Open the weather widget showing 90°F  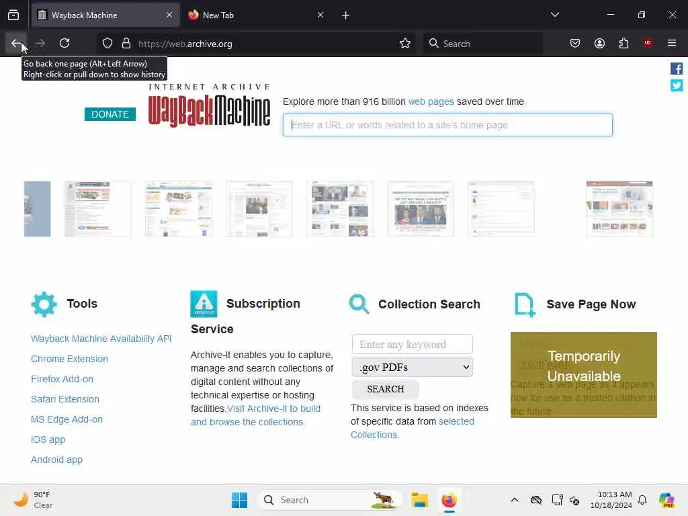tap(33, 500)
